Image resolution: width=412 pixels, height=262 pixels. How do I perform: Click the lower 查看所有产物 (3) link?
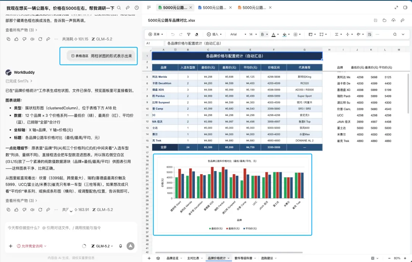[21, 201]
